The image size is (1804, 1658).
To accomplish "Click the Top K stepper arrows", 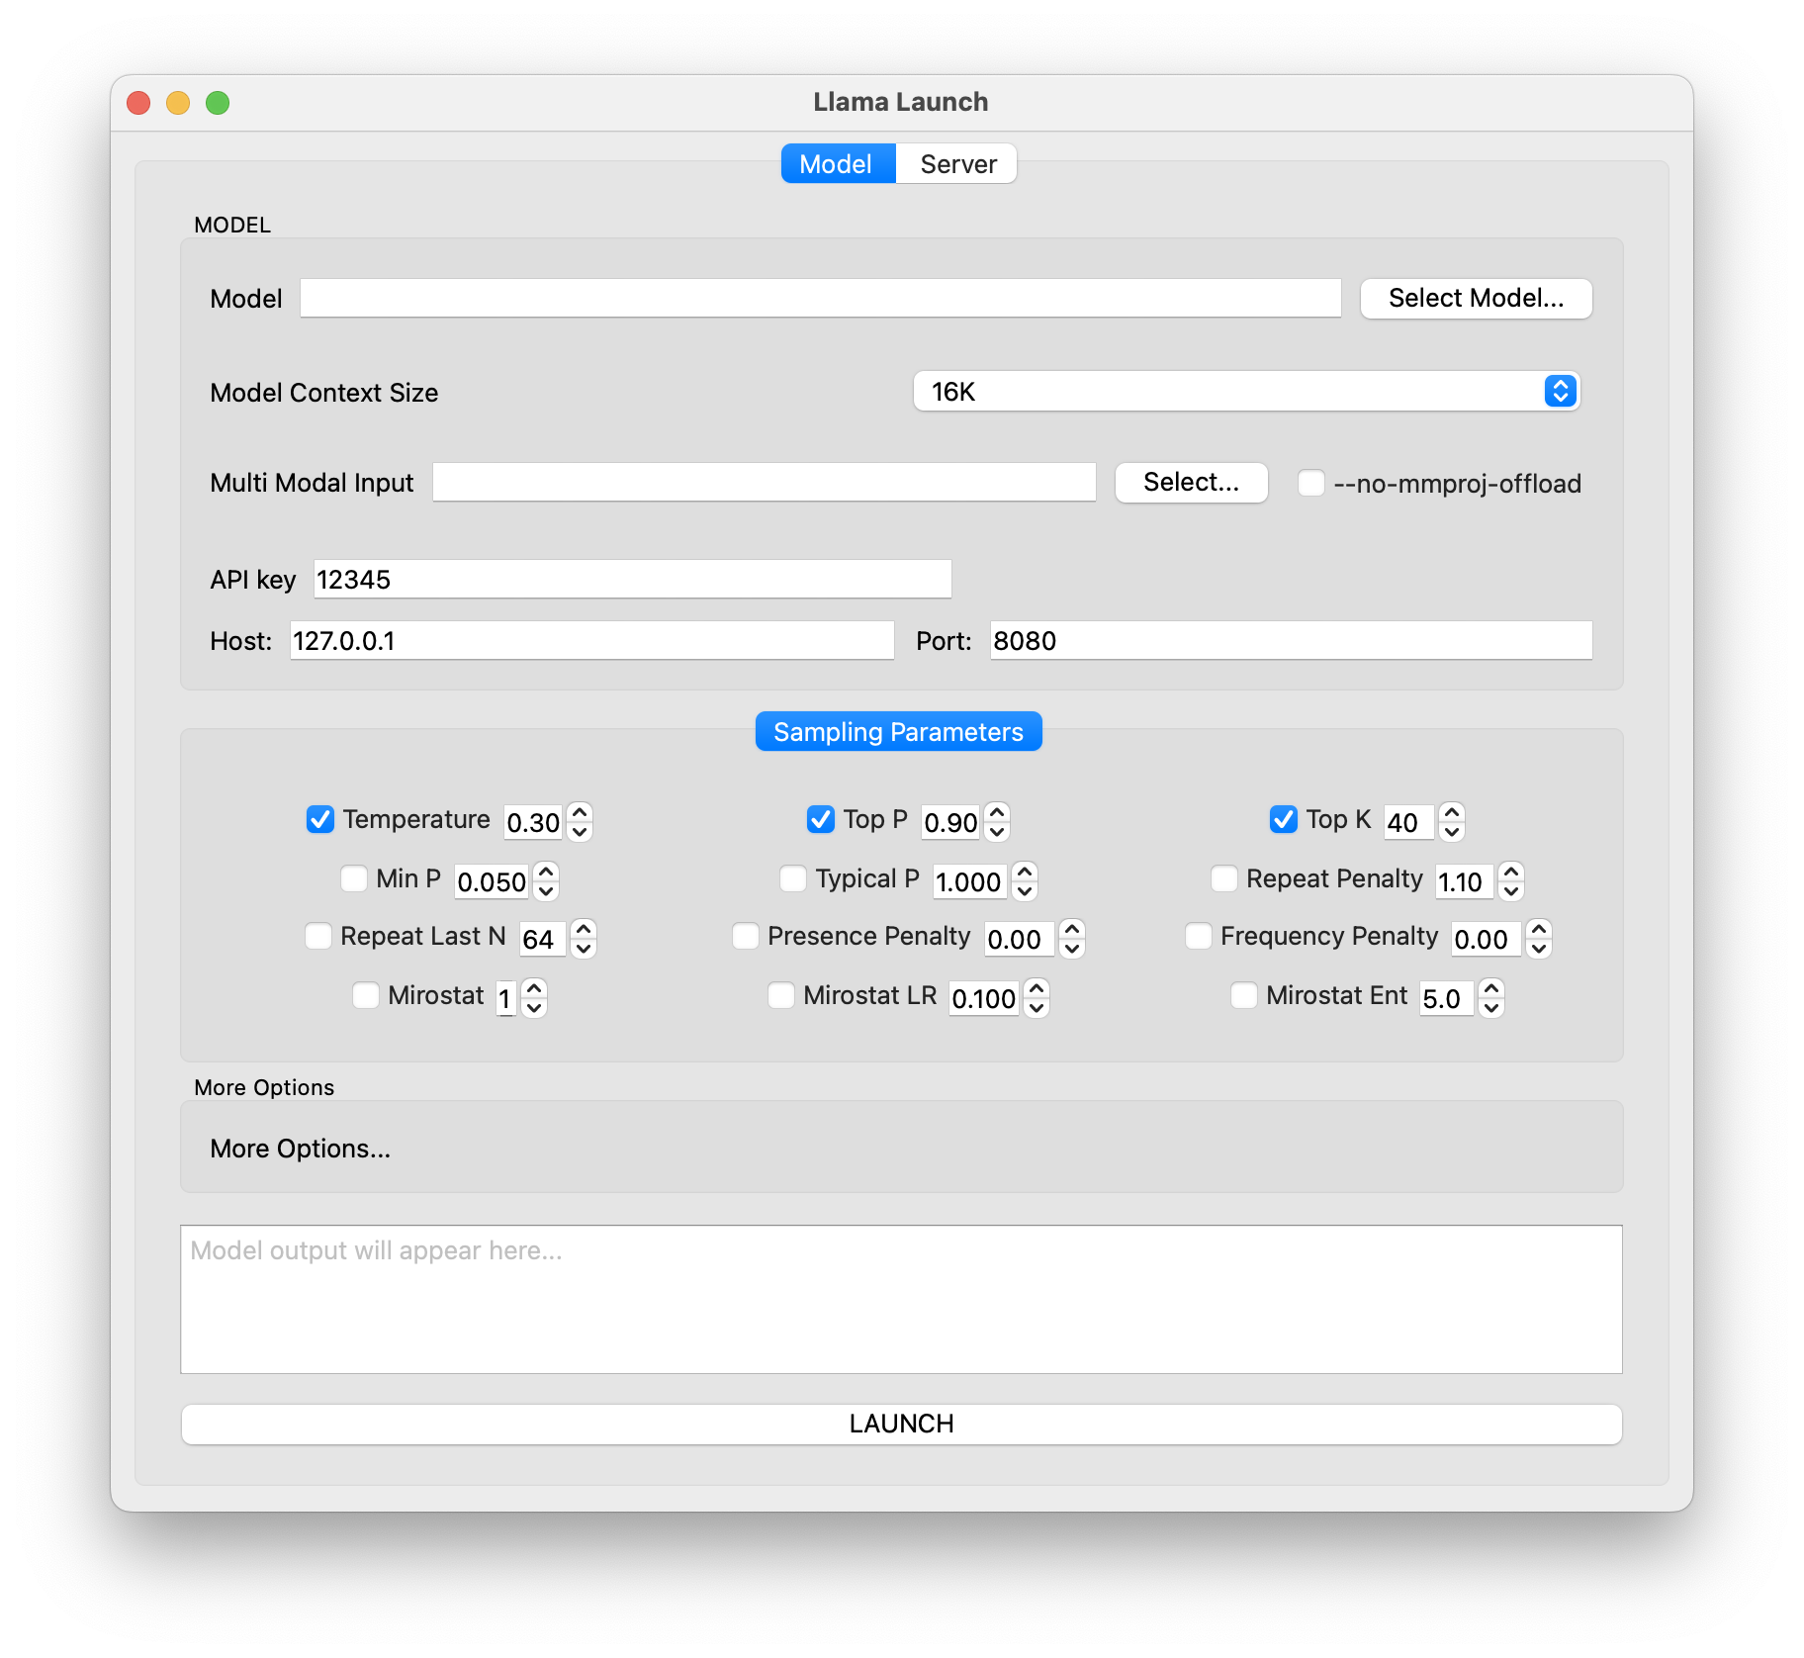I will (x=1452, y=821).
